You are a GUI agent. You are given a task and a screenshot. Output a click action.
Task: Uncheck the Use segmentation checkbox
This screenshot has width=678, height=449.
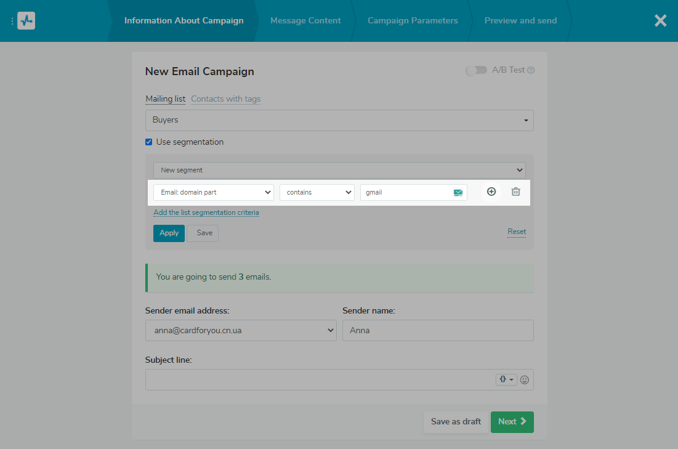[148, 142]
